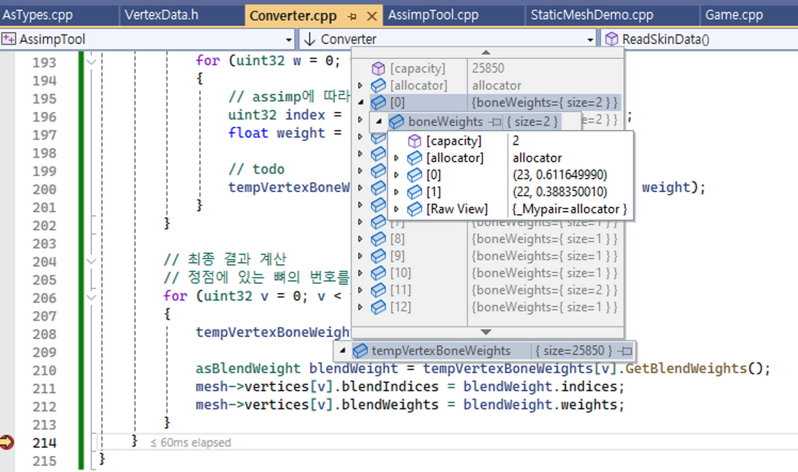
Task: Open the Converter class scope dropdown
Action: coord(590,39)
